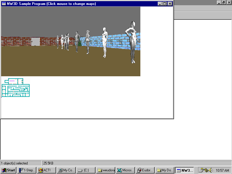Open the My Do... folder taskbar button
The height and width of the screenshot is (174, 232).
pyautogui.click(x=165, y=170)
